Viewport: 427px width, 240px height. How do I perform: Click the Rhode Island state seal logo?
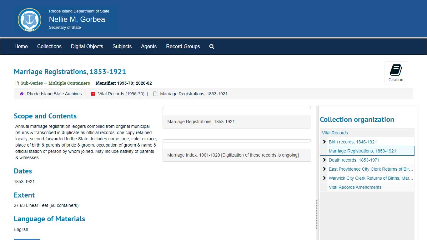point(29,20)
